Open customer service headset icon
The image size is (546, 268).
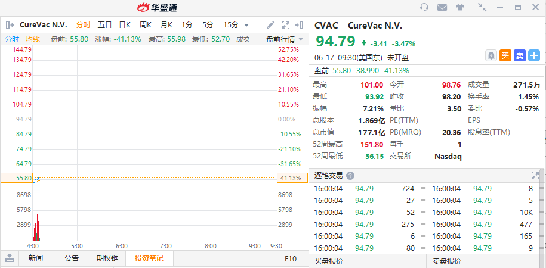coord(424,7)
